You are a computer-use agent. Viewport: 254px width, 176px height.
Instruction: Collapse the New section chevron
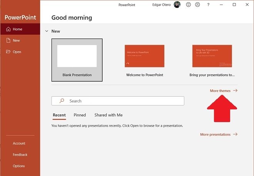47,31
